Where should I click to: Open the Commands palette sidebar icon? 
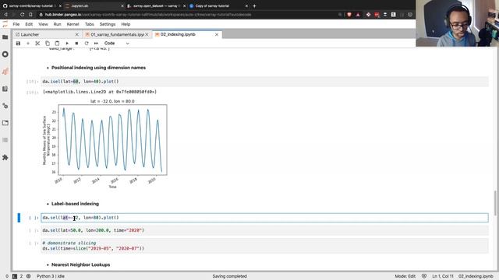[x=5, y=89]
